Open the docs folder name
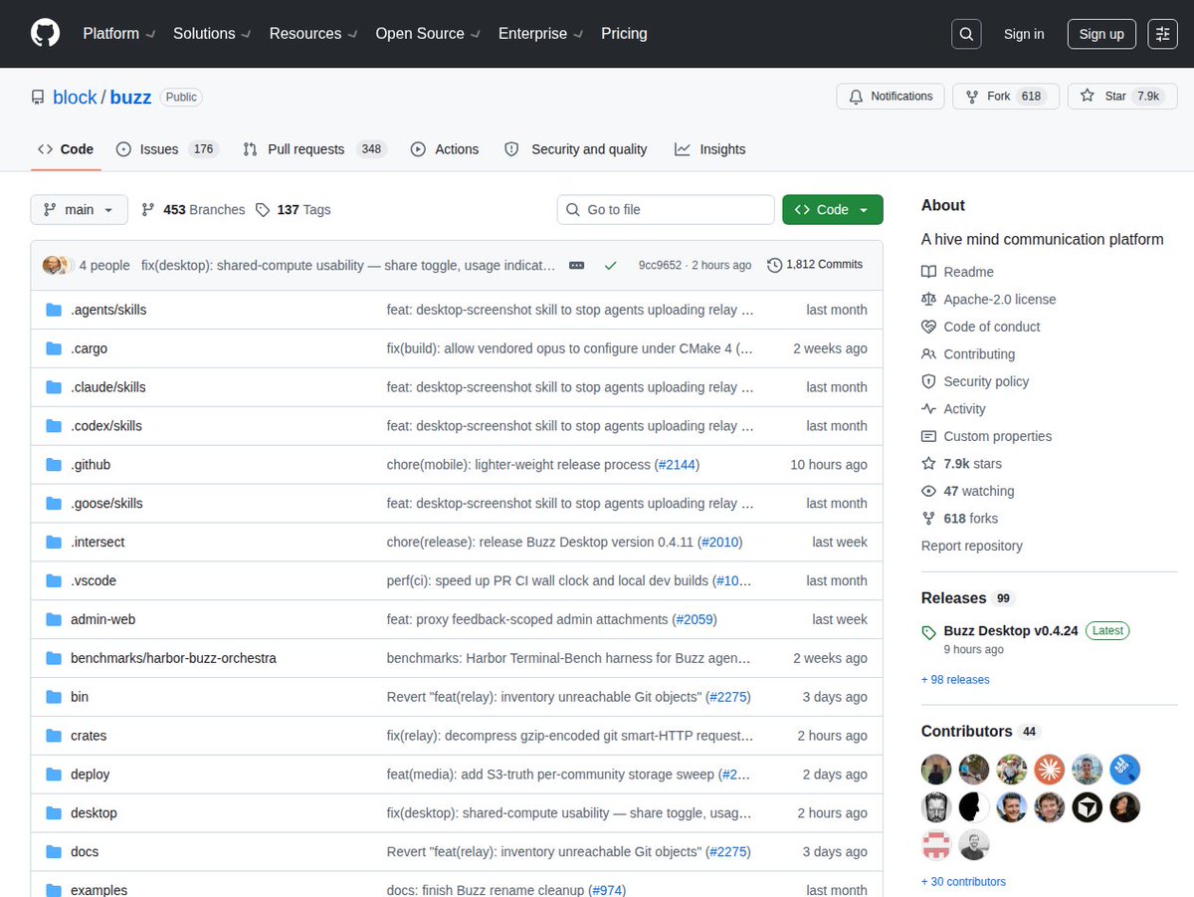1194x897 pixels. pyautogui.click(x=85, y=852)
